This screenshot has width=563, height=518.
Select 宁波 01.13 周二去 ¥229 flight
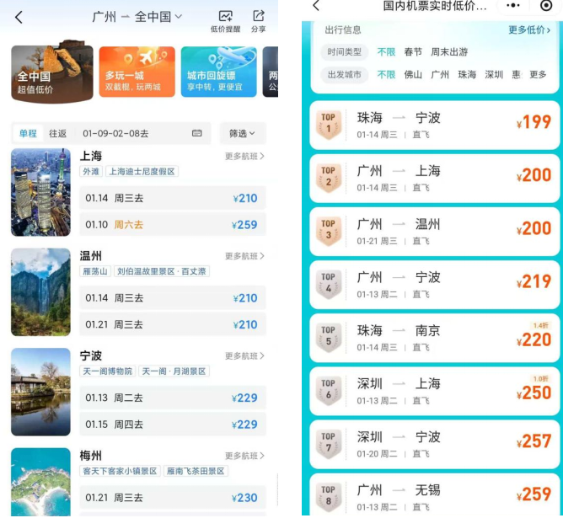pyautogui.click(x=173, y=398)
